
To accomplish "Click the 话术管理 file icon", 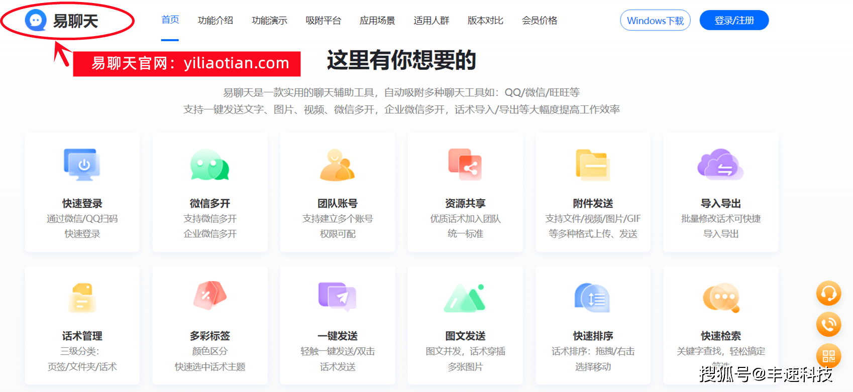I will click(82, 298).
